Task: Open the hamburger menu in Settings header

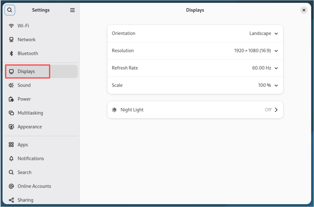Action: [x=72, y=10]
